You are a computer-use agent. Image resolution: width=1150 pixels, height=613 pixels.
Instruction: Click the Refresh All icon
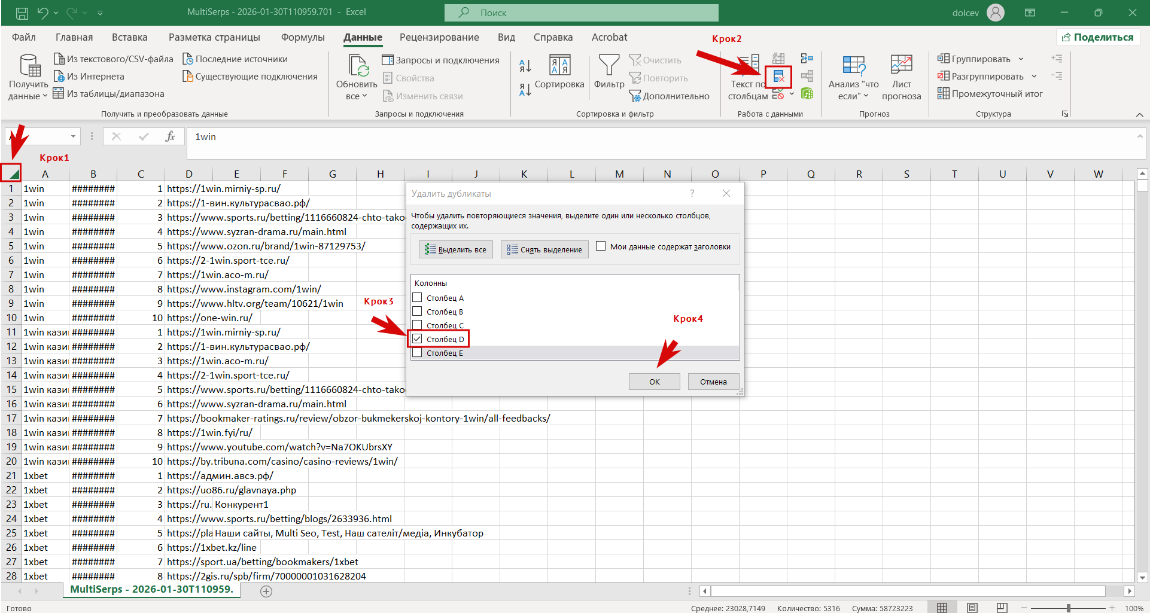pos(358,66)
